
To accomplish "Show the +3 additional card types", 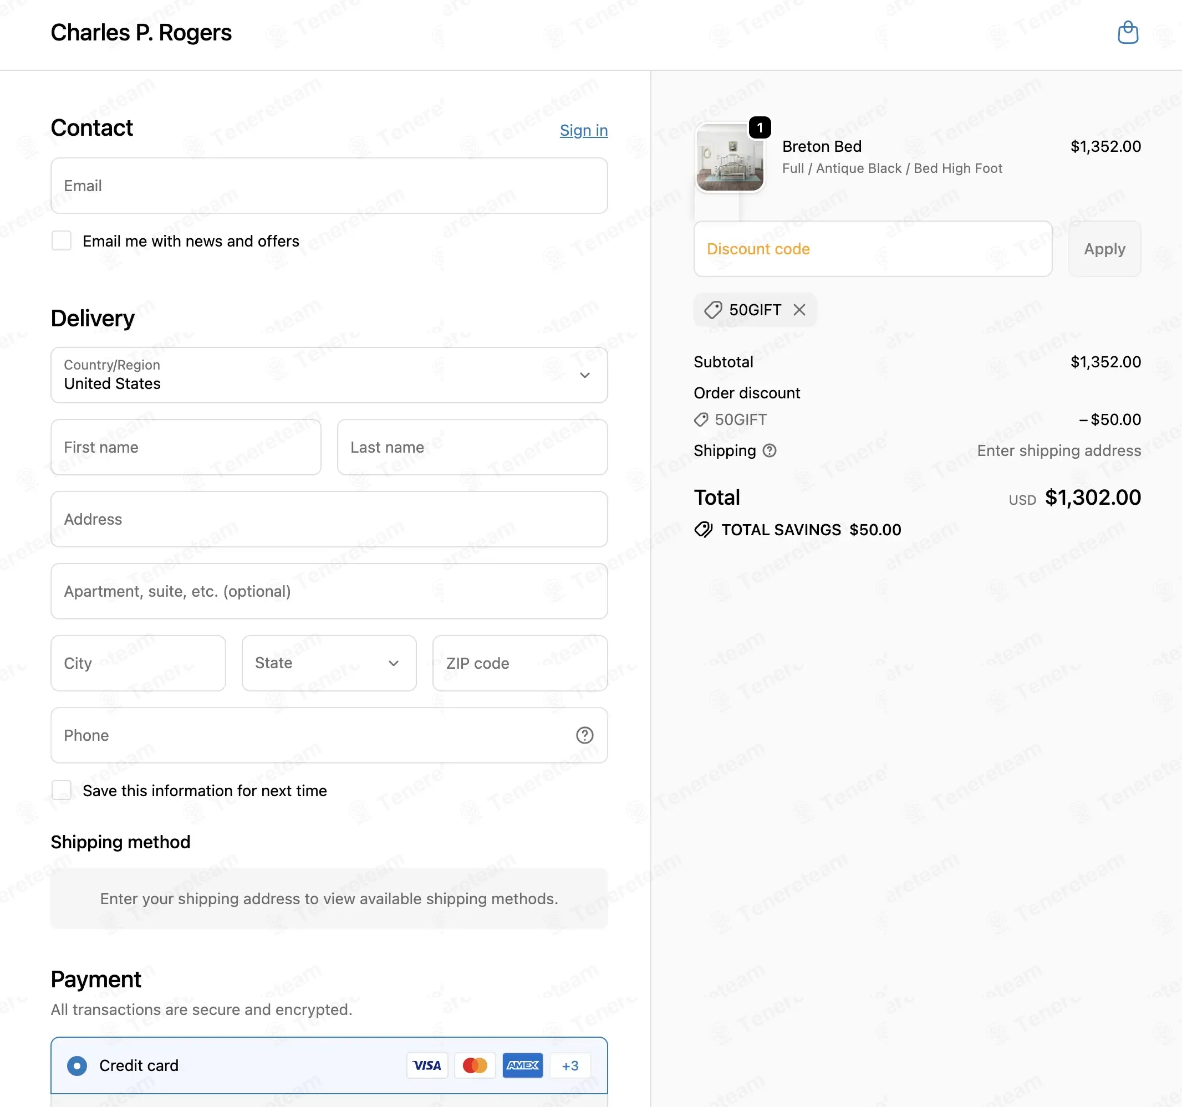I will (x=569, y=1065).
